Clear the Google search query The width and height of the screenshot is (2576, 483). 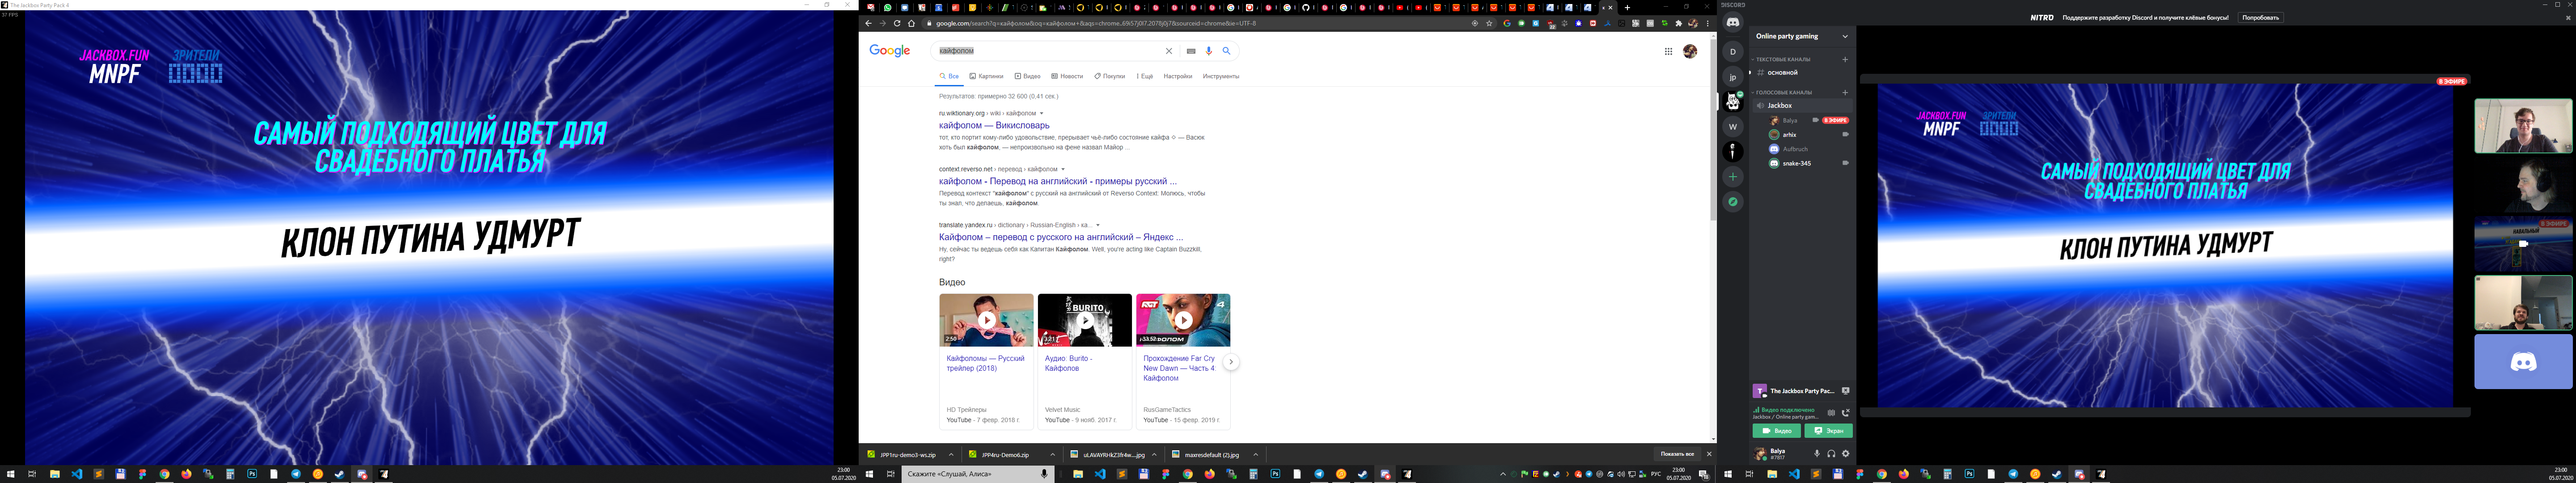pos(1168,51)
